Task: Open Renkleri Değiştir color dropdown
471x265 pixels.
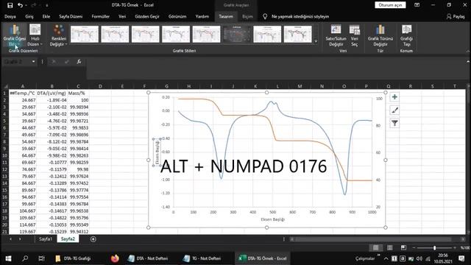Action: pyautogui.click(x=59, y=35)
